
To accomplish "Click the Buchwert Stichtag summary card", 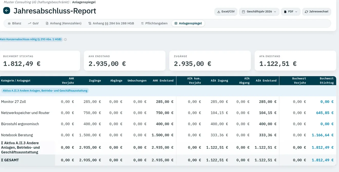I will click(40, 61).
